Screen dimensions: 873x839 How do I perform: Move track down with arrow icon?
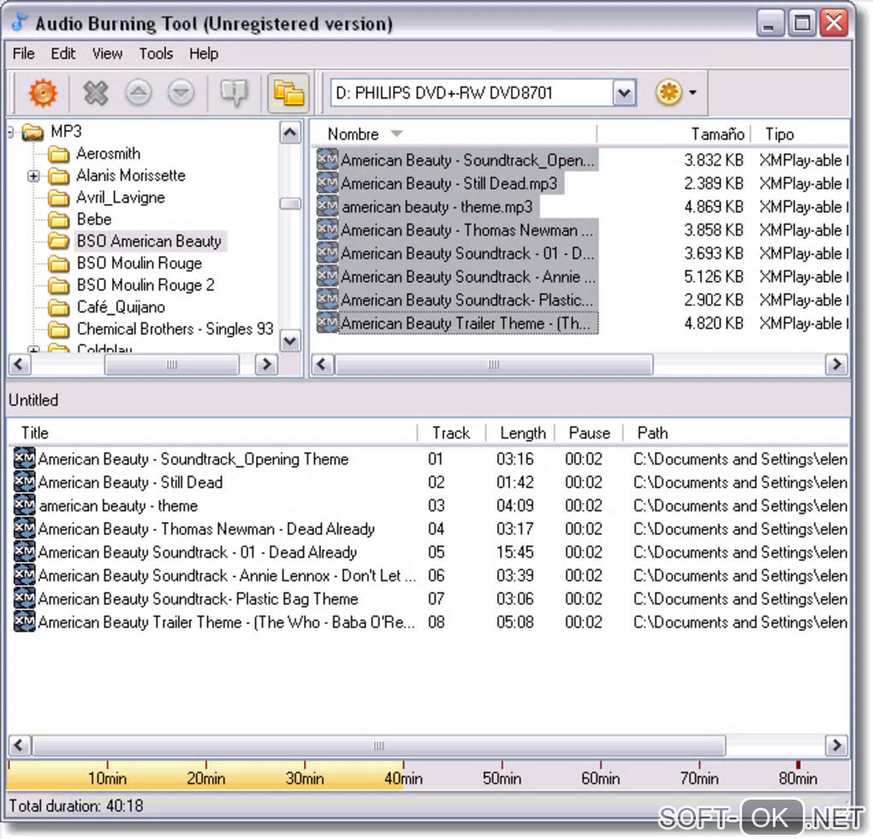181,92
